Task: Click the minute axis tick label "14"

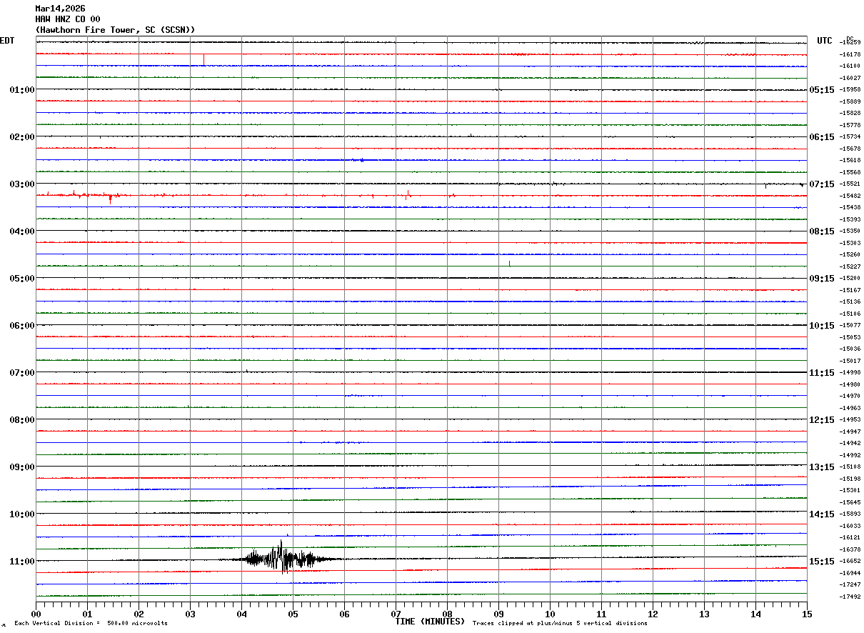Action: [x=755, y=614]
